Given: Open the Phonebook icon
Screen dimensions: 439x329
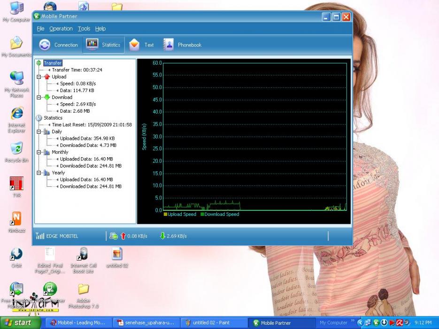Looking at the screenshot, I should coord(169,45).
